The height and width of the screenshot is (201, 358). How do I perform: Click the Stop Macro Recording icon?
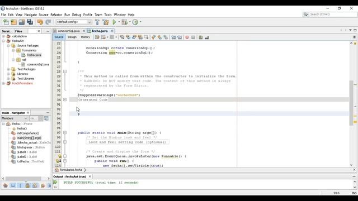[x=193, y=37]
